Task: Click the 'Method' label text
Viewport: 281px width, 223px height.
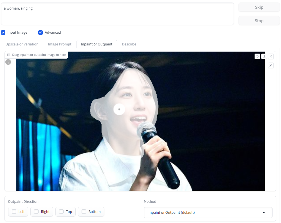Action: [150, 202]
